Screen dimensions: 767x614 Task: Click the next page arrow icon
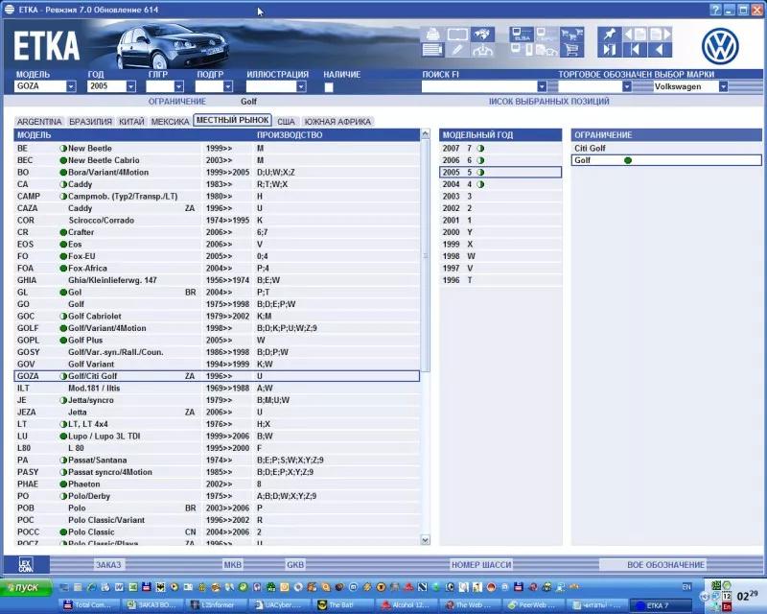660,35
